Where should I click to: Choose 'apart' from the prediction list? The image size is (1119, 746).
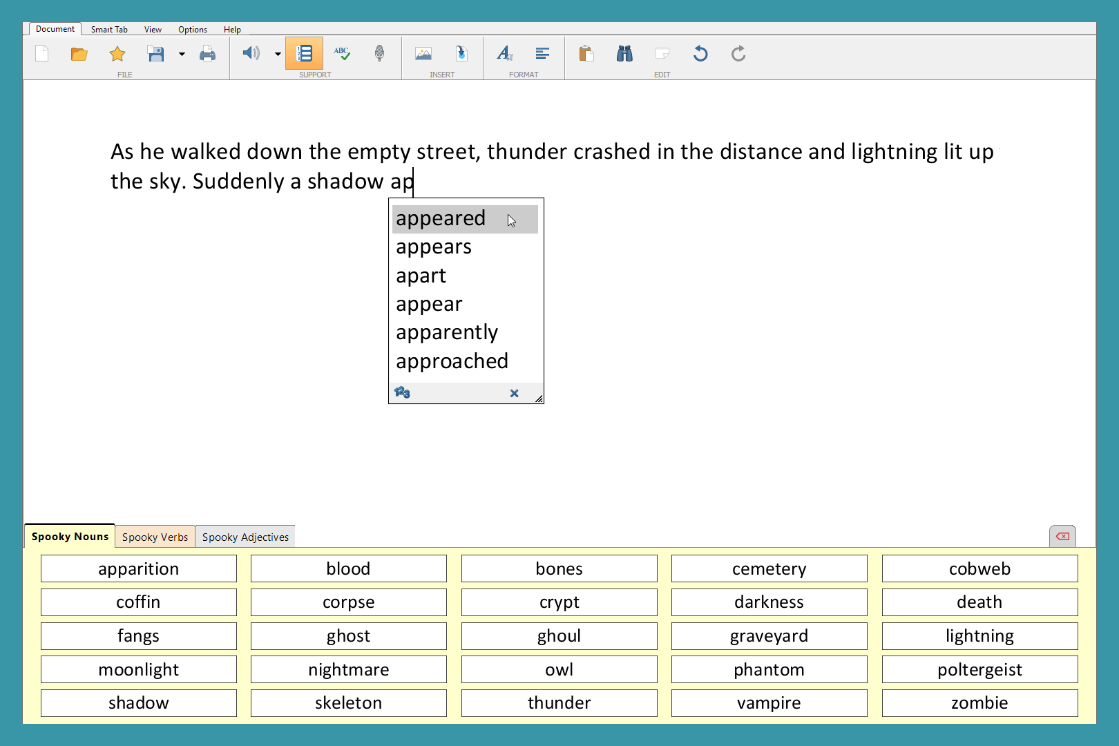click(465, 276)
